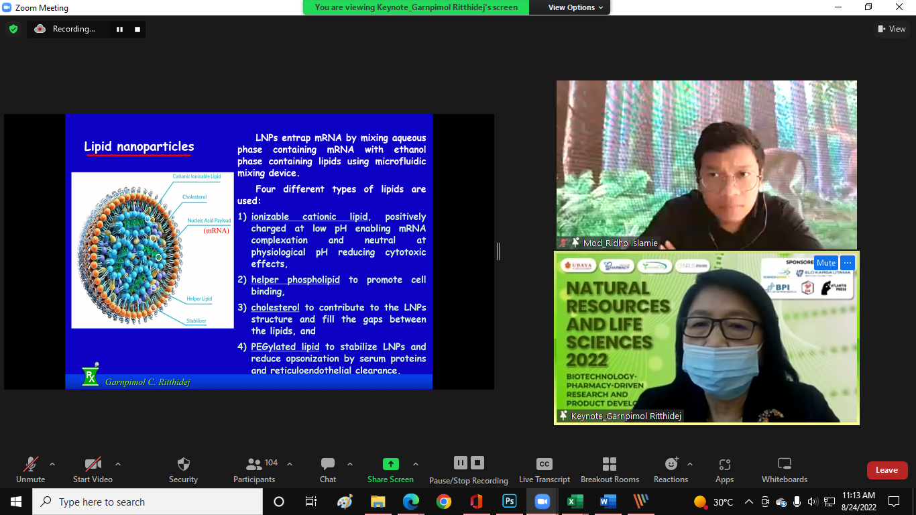Open the Reactions menu
Viewport: 916px width, 515px height.
point(671,469)
